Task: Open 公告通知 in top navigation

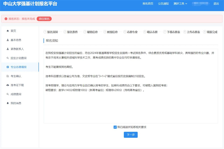Action: pos(163,4)
